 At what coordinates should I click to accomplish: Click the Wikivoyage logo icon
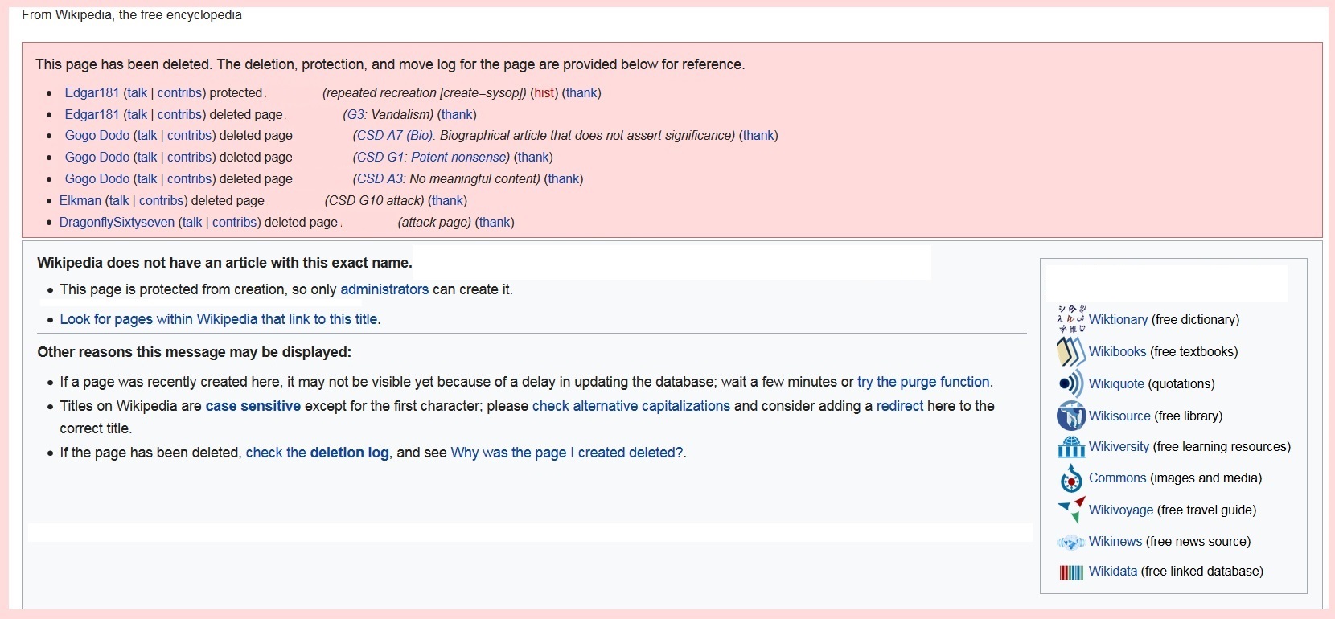click(x=1071, y=510)
